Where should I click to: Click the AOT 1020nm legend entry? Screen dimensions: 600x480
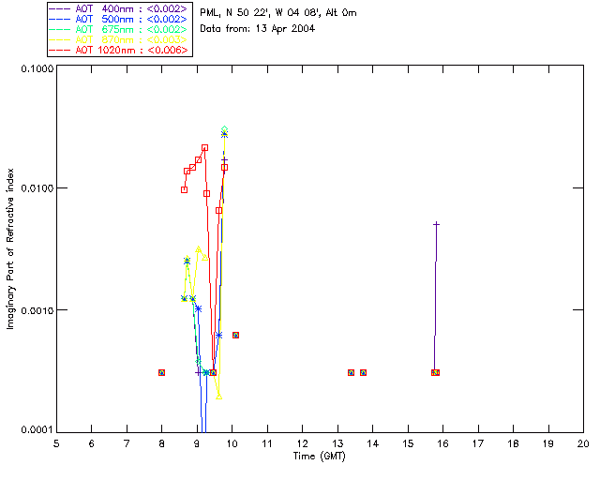point(119,50)
